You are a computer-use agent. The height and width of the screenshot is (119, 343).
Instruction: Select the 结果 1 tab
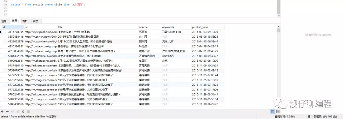tap(16, 21)
